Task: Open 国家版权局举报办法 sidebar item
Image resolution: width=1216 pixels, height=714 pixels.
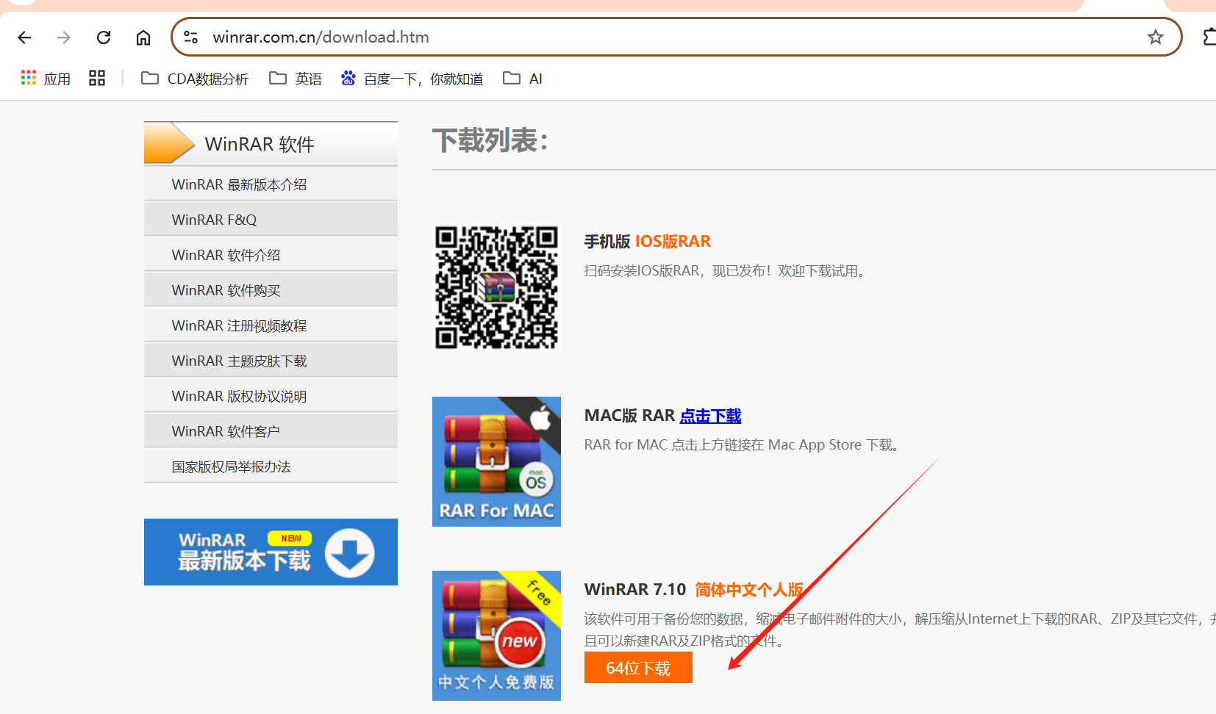Action: (x=271, y=466)
